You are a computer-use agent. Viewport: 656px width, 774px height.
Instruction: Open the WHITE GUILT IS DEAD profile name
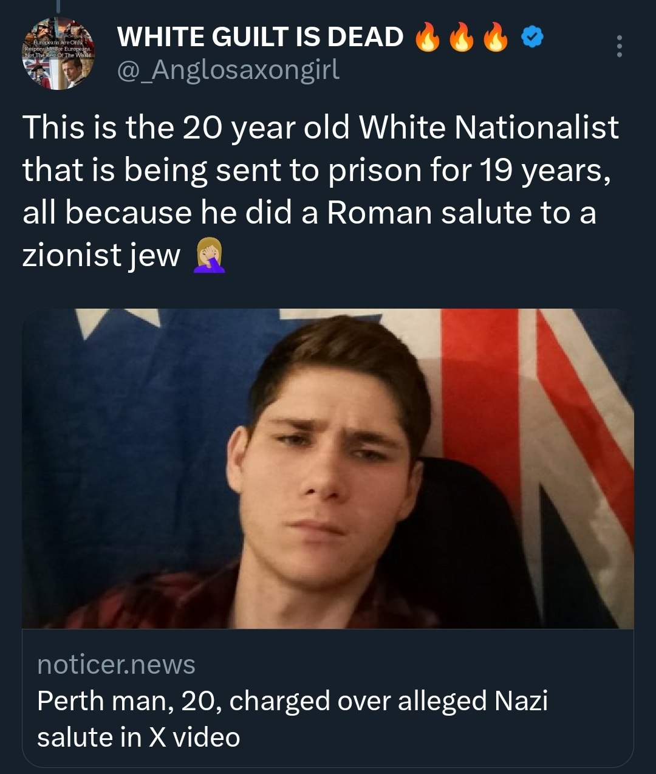pos(260,38)
